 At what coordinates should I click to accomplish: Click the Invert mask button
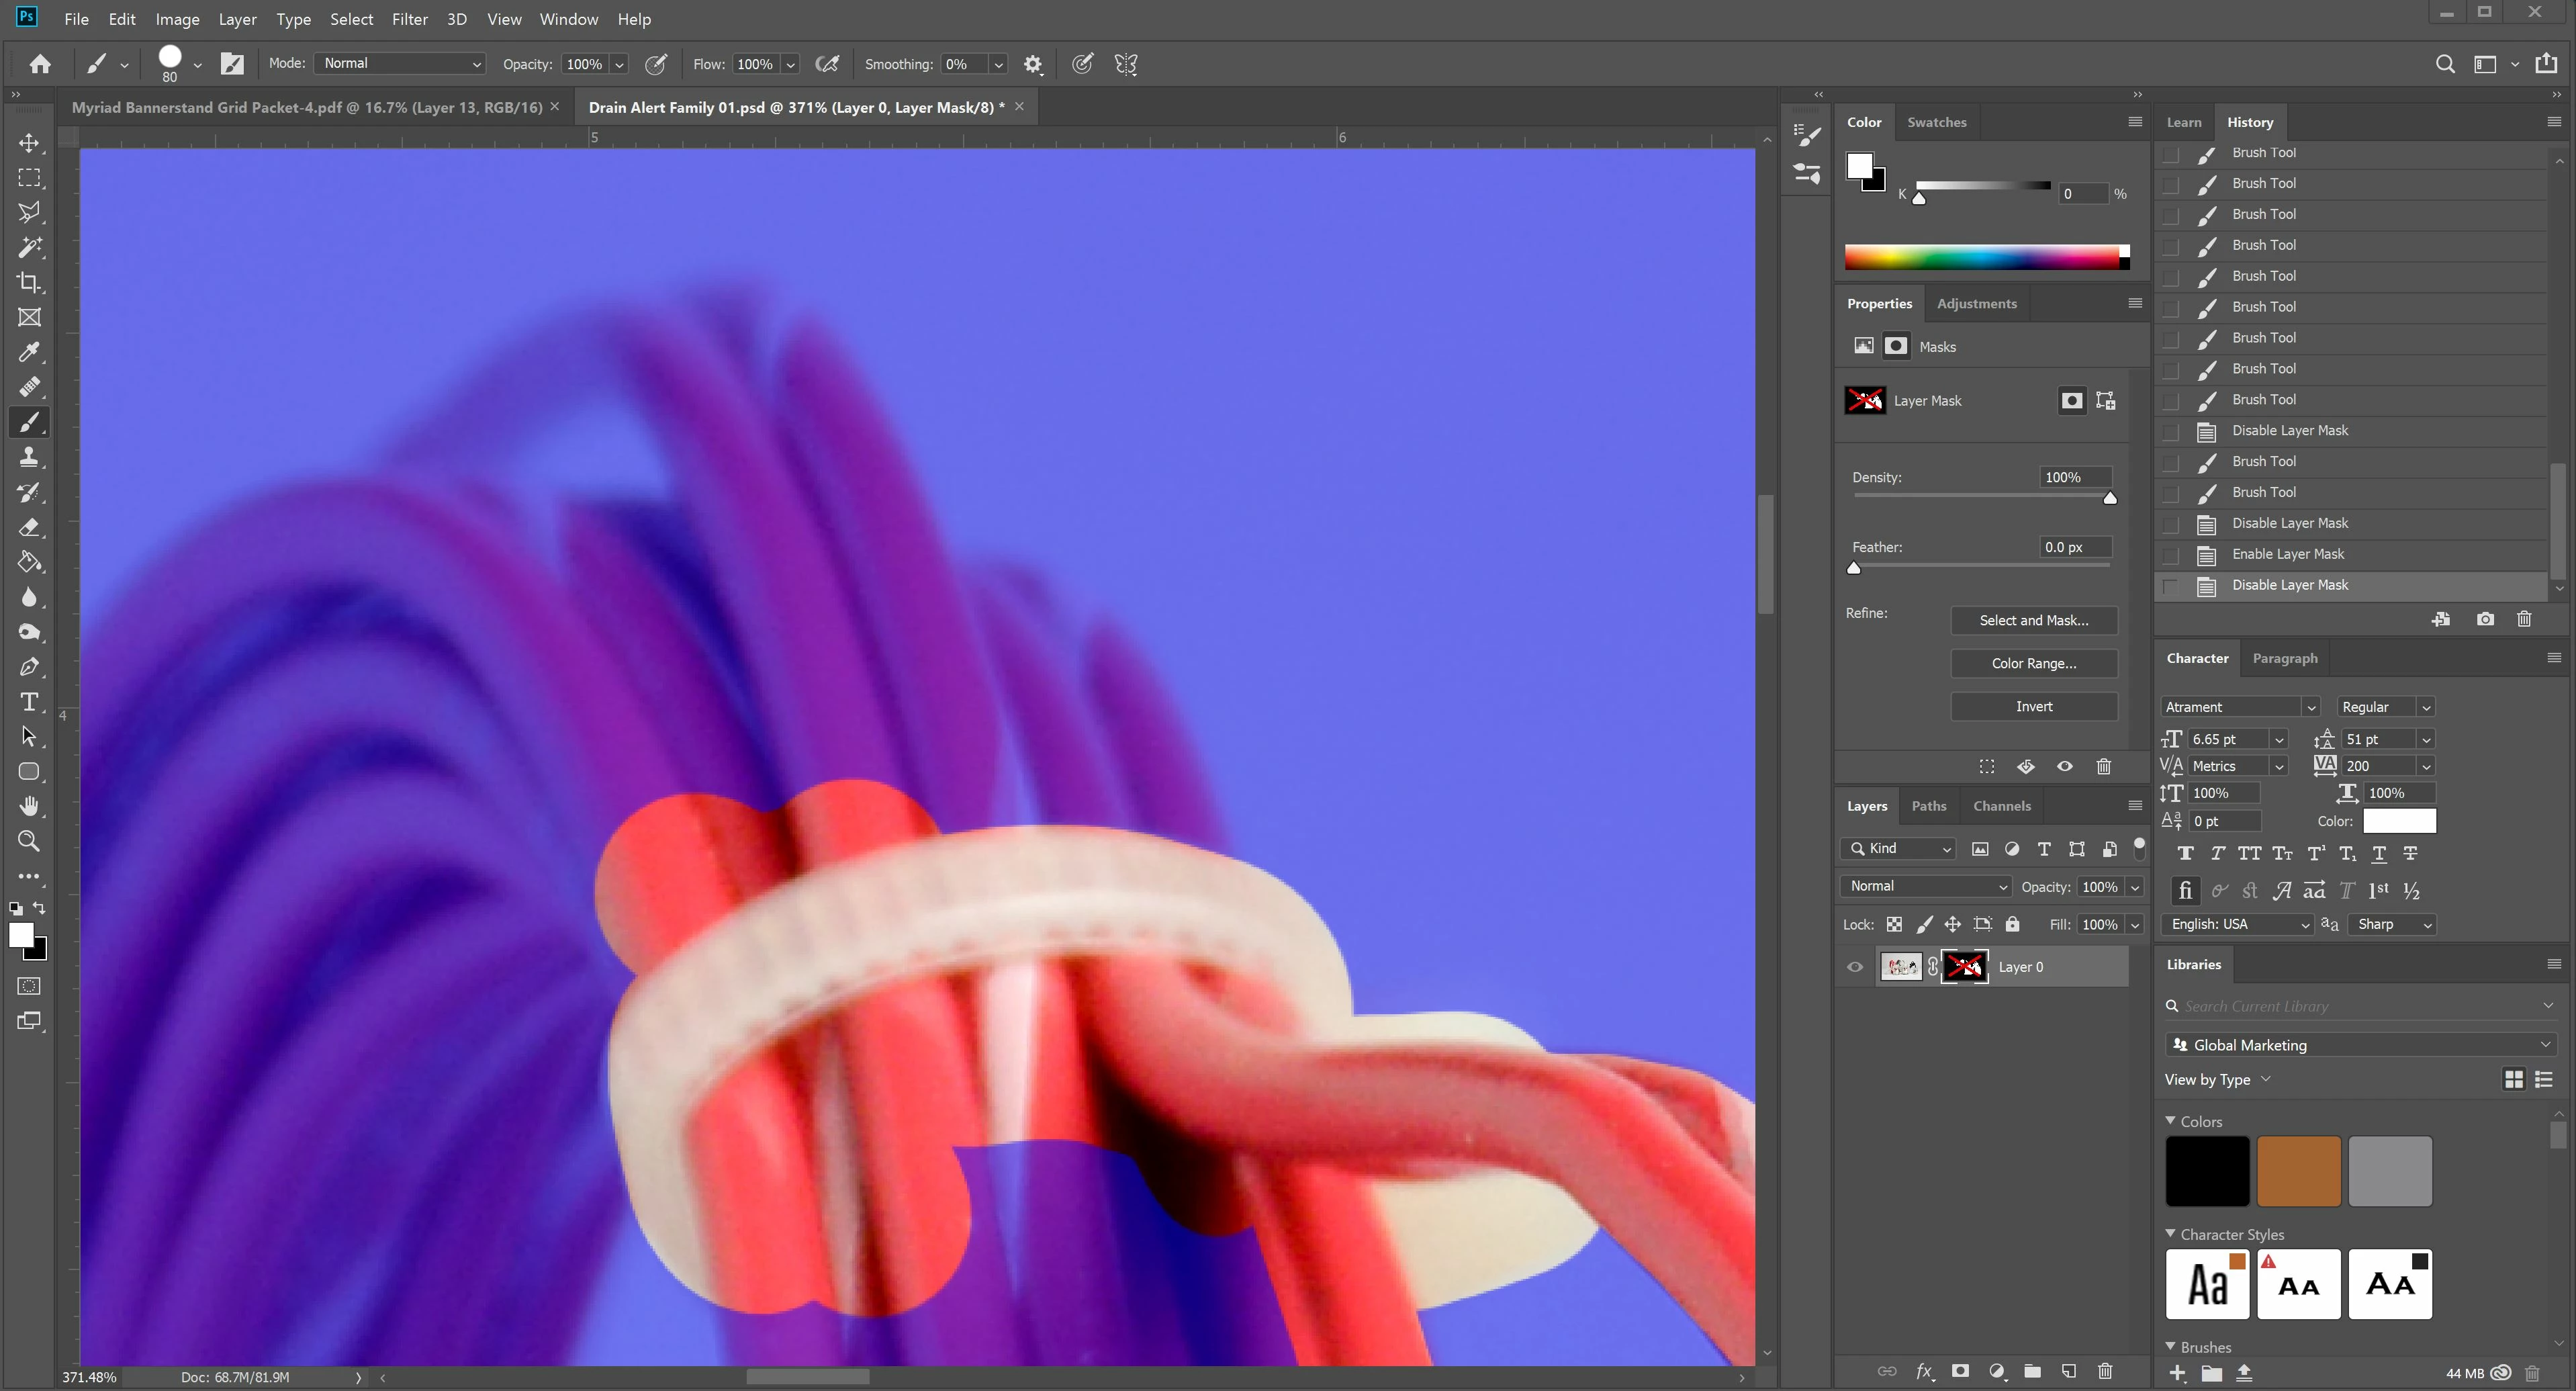tap(2033, 706)
